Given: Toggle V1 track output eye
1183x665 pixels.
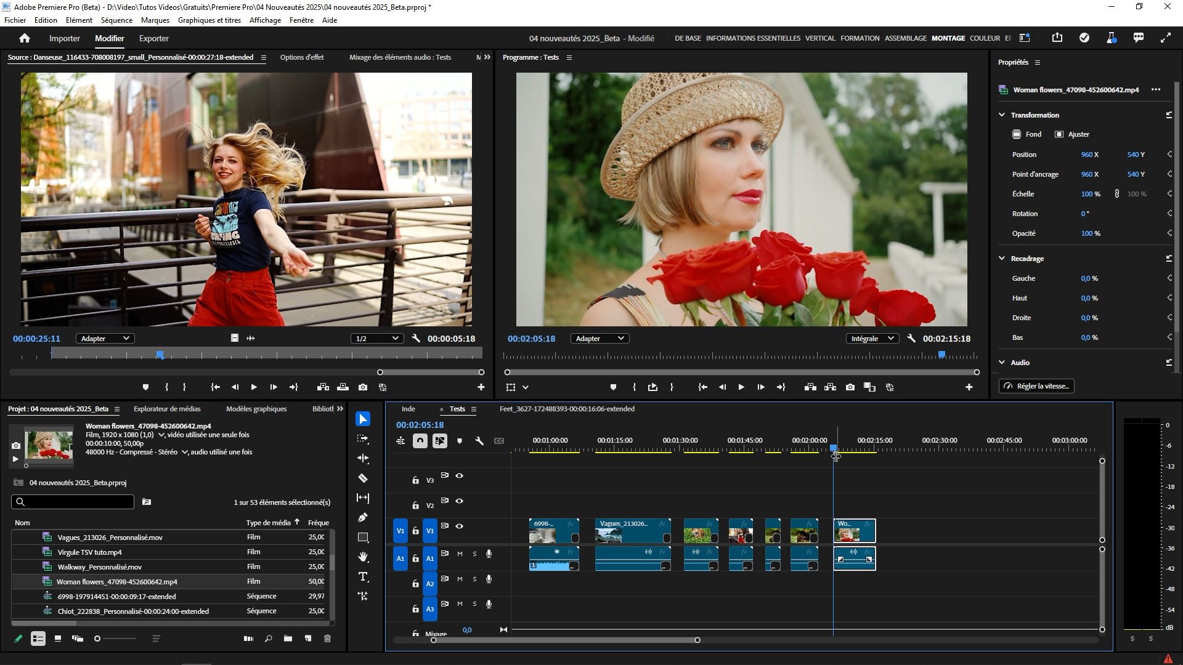Looking at the screenshot, I should point(459,526).
